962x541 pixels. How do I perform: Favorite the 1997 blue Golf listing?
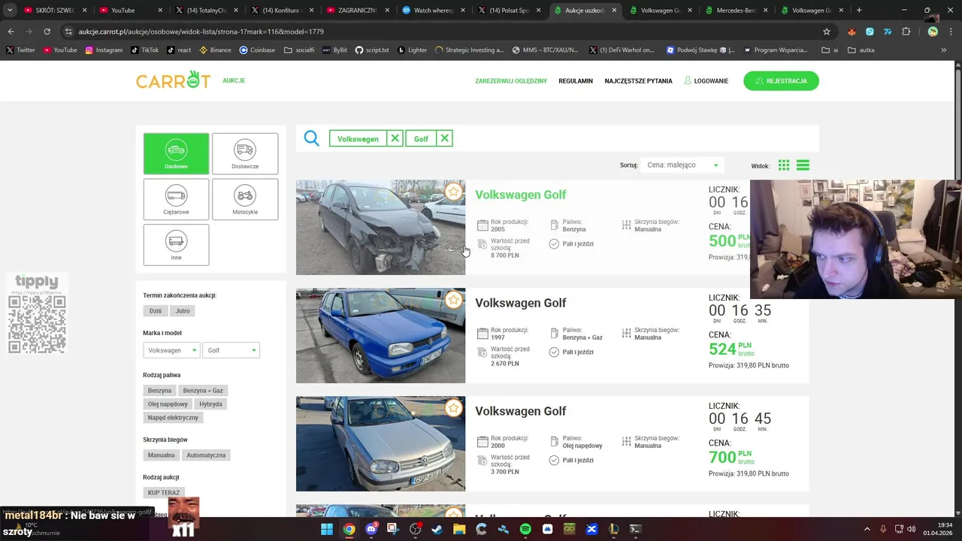click(x=453, y=300)
